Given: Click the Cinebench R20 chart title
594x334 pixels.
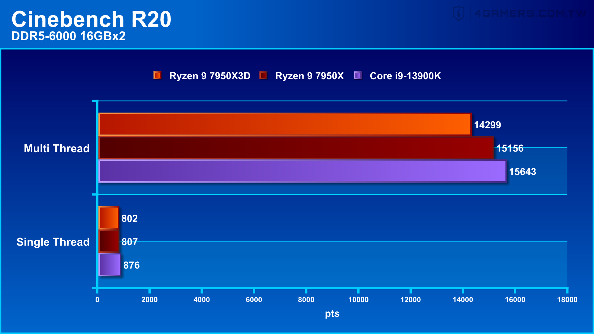Looking at the screenshot, I should (x=91, y=19).
